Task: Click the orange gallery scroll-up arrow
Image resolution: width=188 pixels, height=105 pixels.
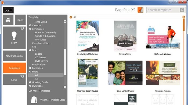Action: [184, 17]
